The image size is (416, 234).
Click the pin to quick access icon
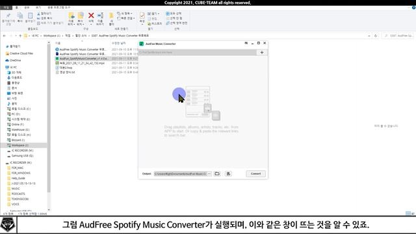(x=8, y=16)
